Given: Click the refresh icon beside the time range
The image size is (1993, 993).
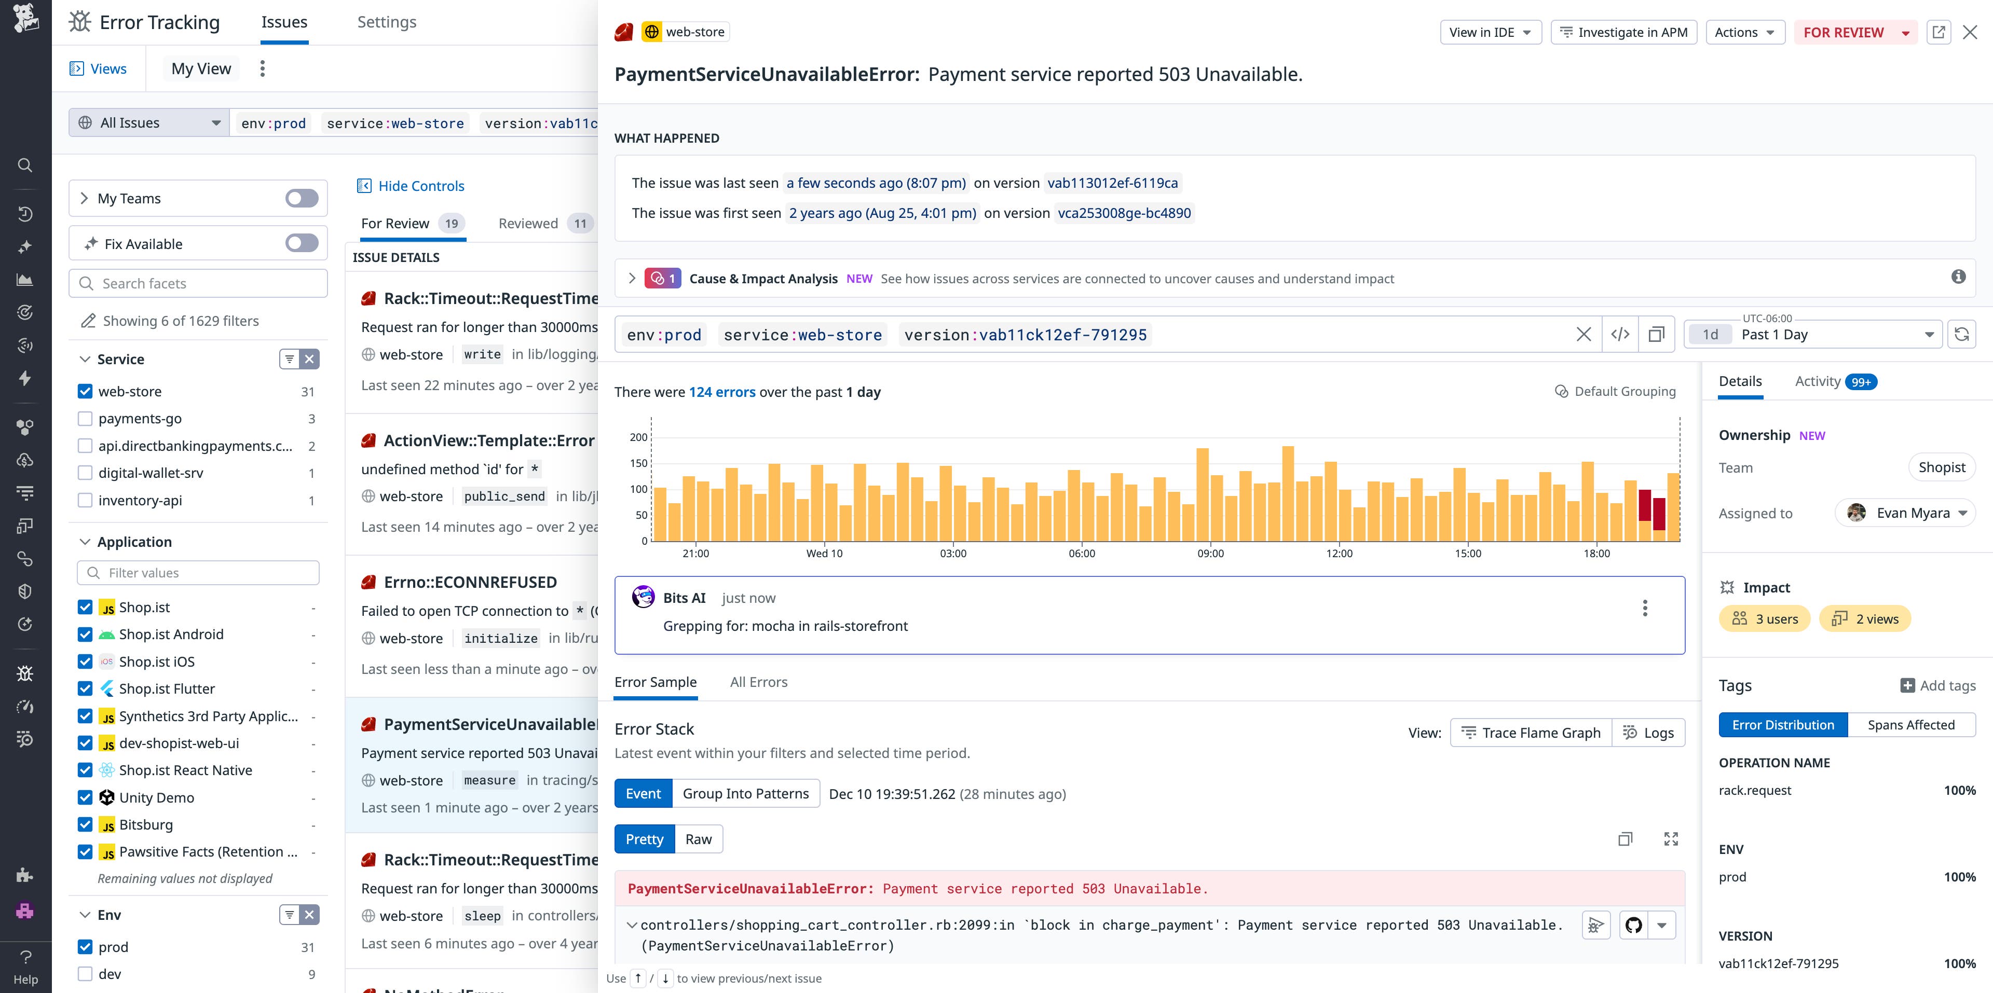Looking at the screenshot, I should coord(1963,334).
